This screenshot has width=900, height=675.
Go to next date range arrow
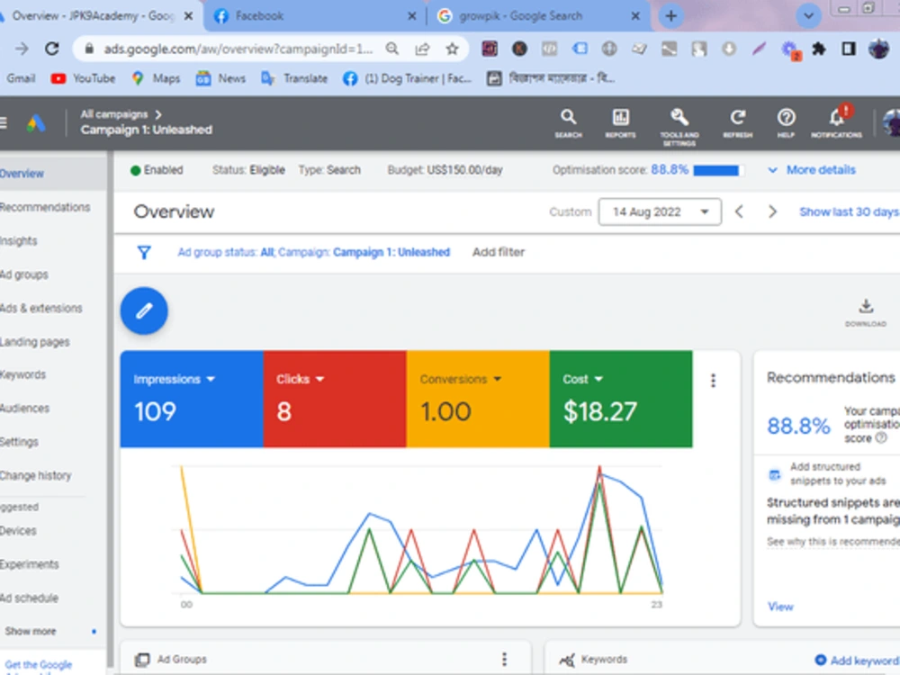772,211
